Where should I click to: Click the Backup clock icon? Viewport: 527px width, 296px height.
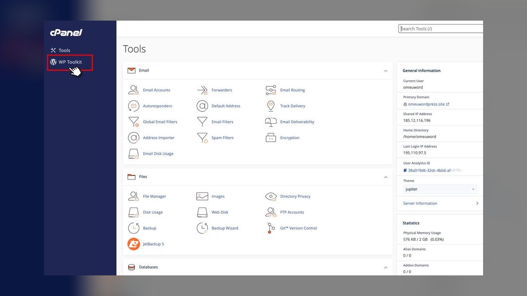point(134,228)
